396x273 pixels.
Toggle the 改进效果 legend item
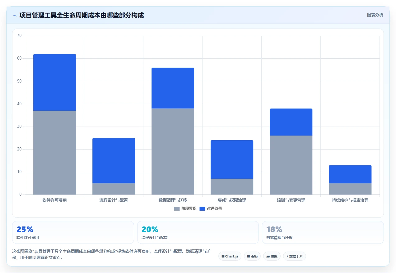pyautogui.click(x=211, y=208)
